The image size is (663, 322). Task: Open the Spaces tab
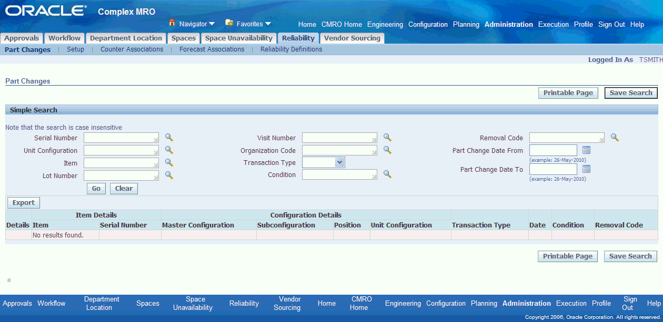click(184, 38)
